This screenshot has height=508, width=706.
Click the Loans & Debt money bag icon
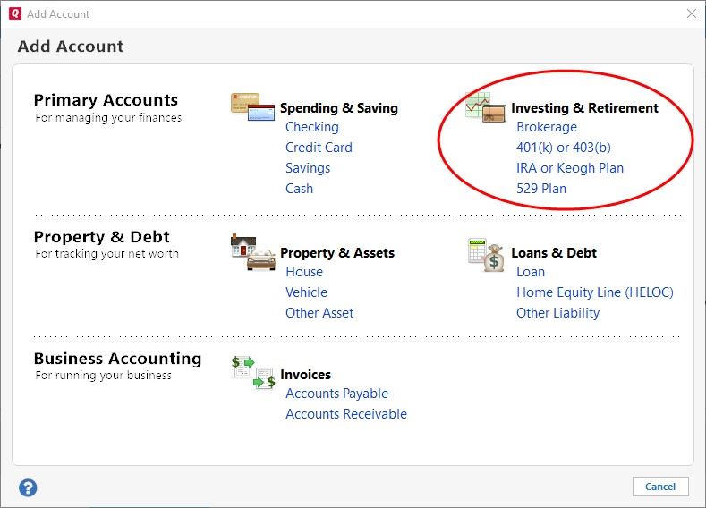pos(485,253)
